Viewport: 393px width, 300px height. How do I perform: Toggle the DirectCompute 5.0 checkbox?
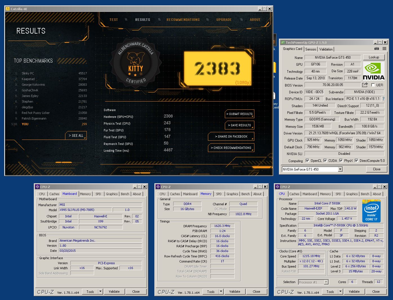356,161
